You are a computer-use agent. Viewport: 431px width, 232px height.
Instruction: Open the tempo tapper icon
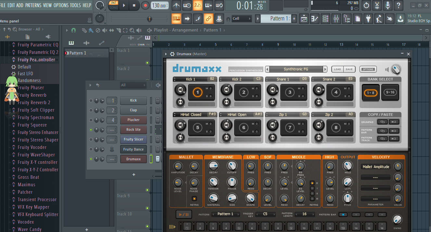pyautogui.click(x=379, y=19)
